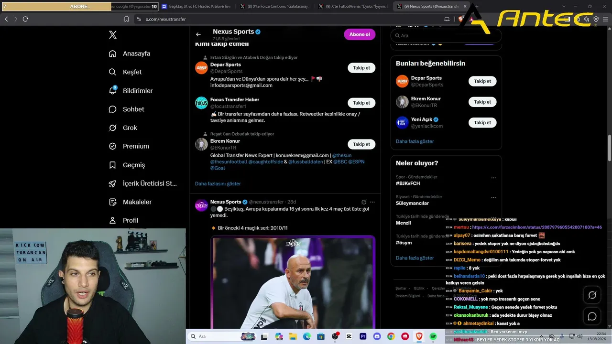Open the @thesun mention link

(x=342, y=155)
